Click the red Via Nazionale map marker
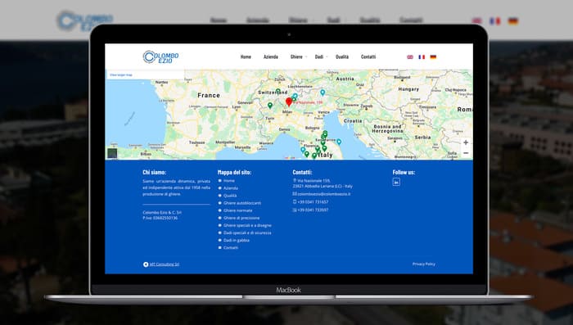Viewport: 573px width, 325px height. click(289, 102)
